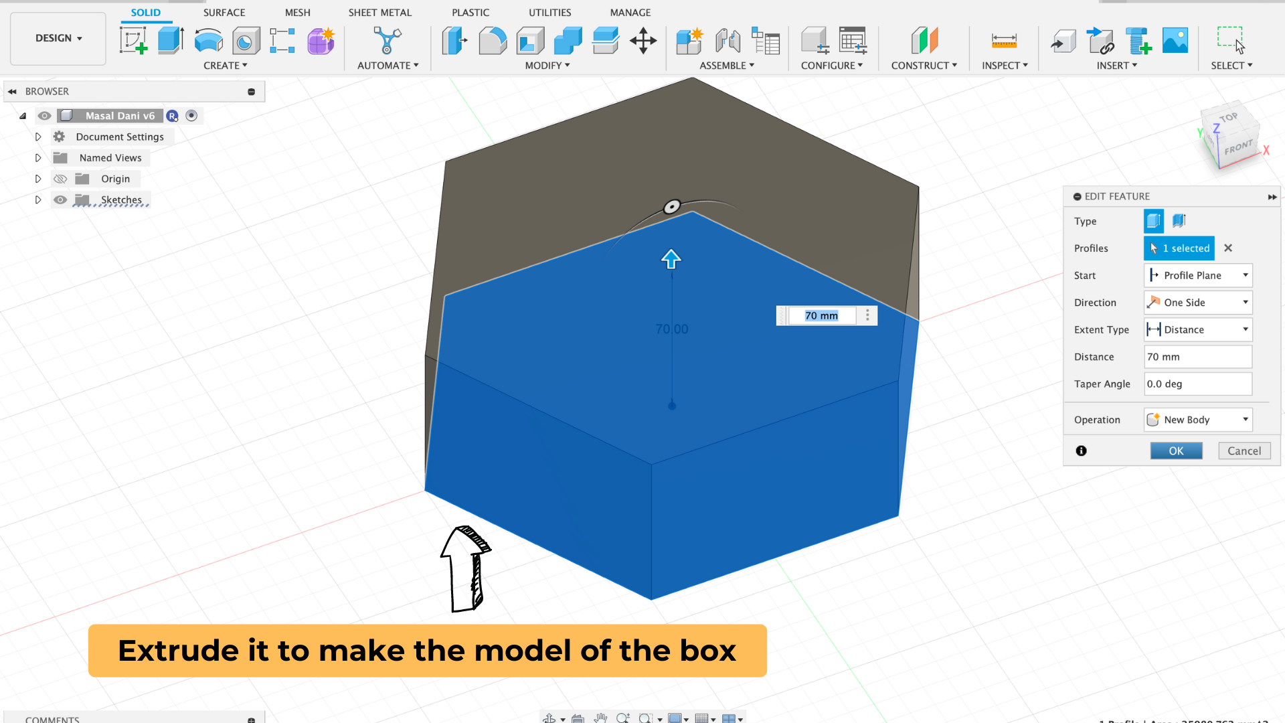This screenshot has width=1285, height=723.
Task: Click the Distance input field
Action: (x=1196, y=355)
